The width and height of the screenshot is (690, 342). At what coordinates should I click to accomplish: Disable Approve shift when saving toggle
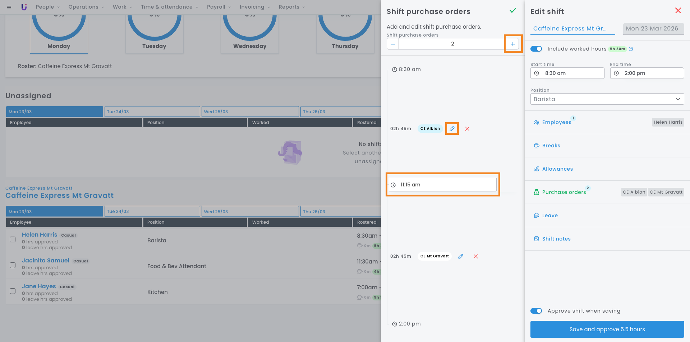tap(536, 311)
